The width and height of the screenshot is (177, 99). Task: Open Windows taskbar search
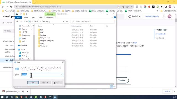tap(7, 97)
